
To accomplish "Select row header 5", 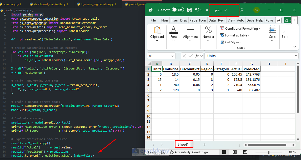I will point(148,90).
